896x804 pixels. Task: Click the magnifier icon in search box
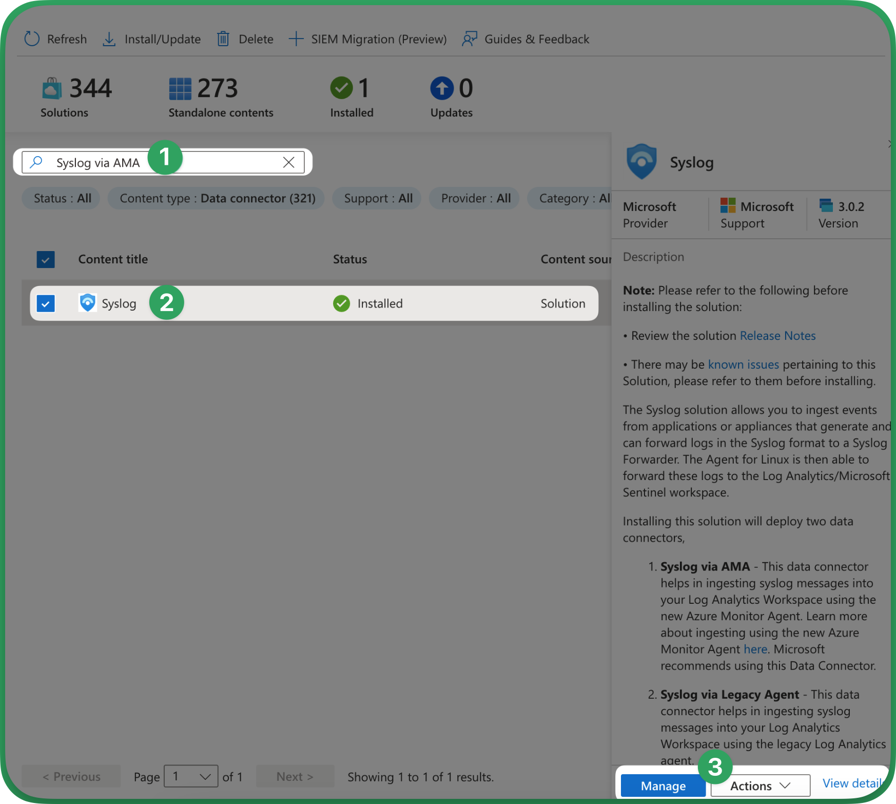click(x=36, y=163)
